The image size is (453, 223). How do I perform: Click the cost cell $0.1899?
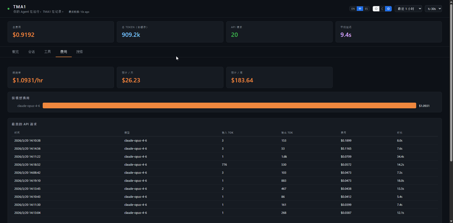[x=346, y=140]
